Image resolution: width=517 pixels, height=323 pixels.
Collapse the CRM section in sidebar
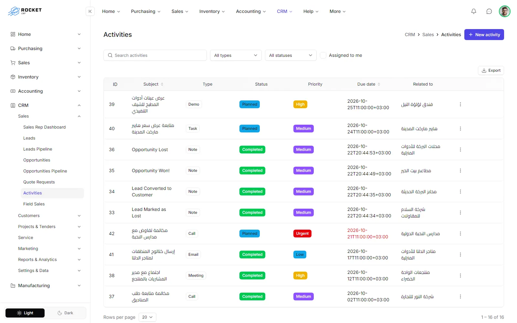(46, 105)
